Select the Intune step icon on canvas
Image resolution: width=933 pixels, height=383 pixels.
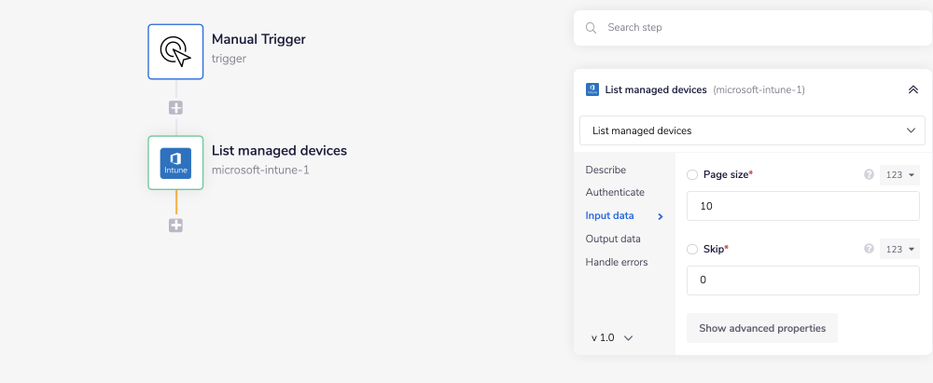(175, 163)
